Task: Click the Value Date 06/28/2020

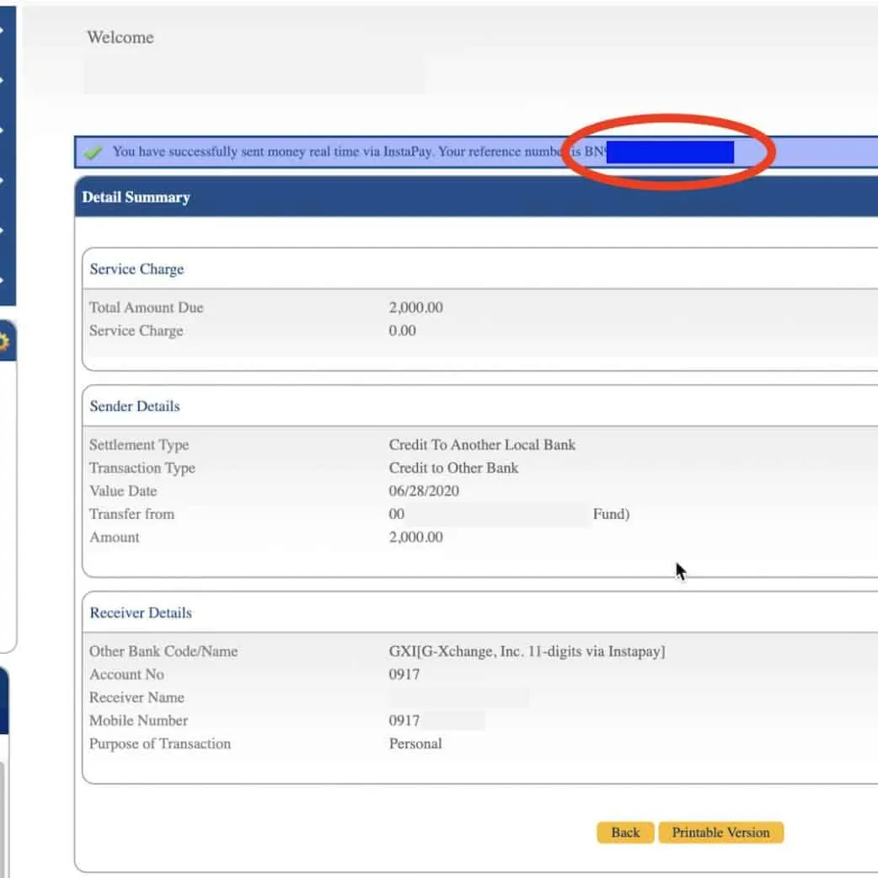Action: click(424, 491)
